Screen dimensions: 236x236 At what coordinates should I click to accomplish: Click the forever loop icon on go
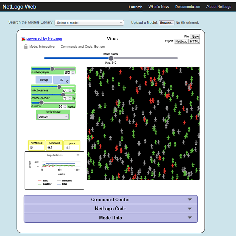tap(67, 81)
